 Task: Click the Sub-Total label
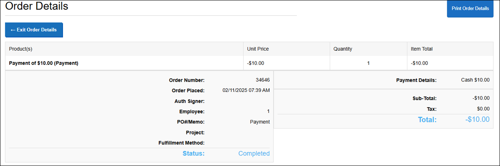click(424, 98)
